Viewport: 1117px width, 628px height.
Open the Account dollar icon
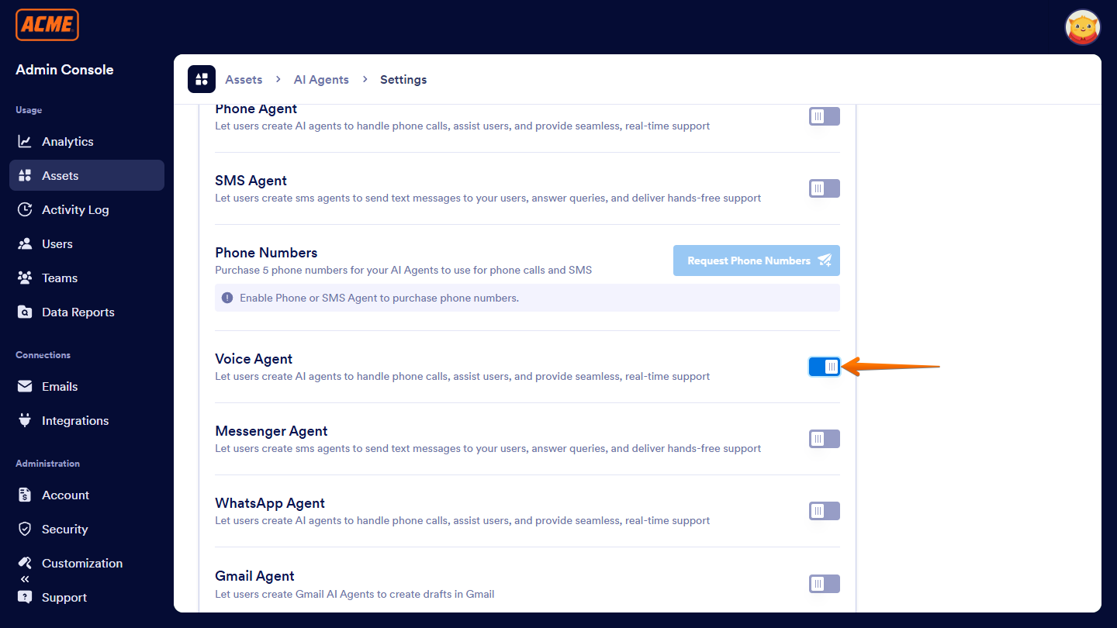(26, 495)
